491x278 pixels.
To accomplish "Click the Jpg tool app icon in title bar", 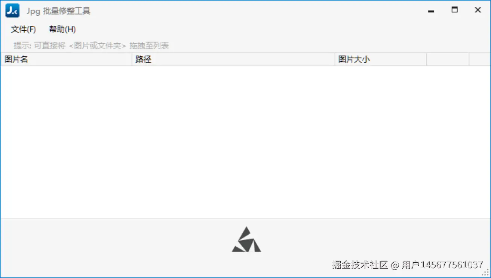I will pyautogui.click(x=12, y=11).
